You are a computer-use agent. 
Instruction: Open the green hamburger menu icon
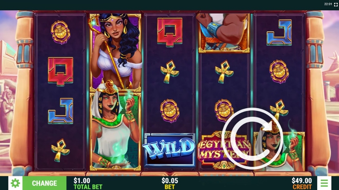pyautogui.click(x=324, y=183)
